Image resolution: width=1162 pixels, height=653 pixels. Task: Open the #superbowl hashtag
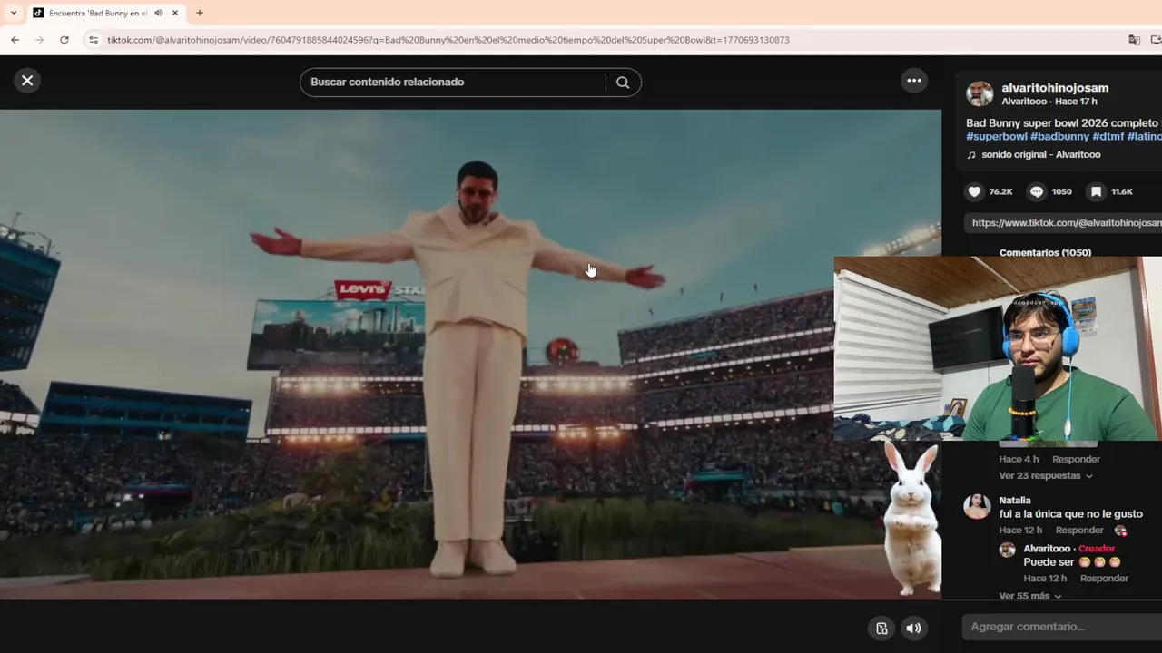click(x=997, y=137)
